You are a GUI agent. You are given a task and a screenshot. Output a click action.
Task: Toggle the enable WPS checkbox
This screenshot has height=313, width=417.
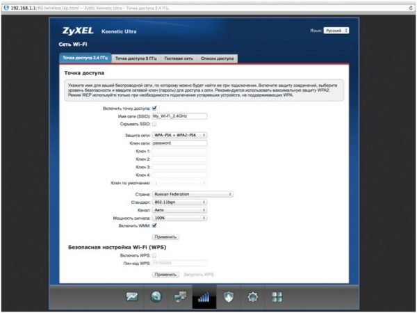[154, 255]
